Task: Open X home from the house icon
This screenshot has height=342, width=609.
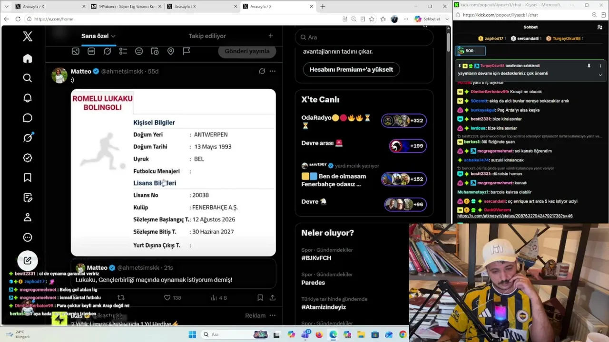Action: click(x=28, y=58)
